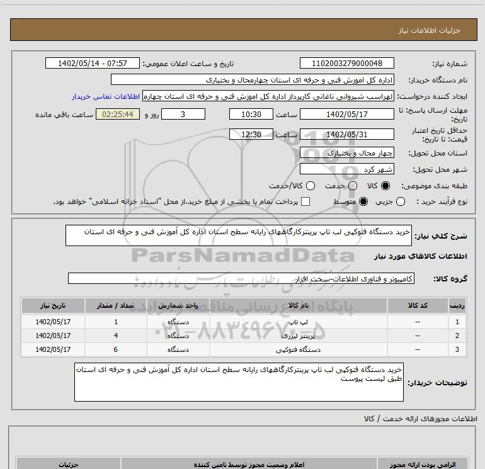Click the delivery province field چهار محال و بختیاری
This screenshot has height=469, width=485.
(x=346, y=153)
